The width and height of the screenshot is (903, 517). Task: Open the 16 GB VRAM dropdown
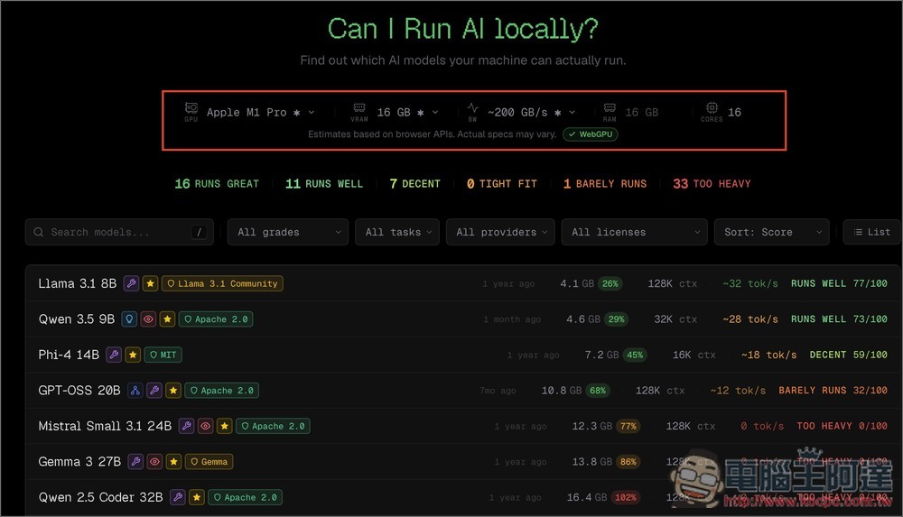coord(408,112)
